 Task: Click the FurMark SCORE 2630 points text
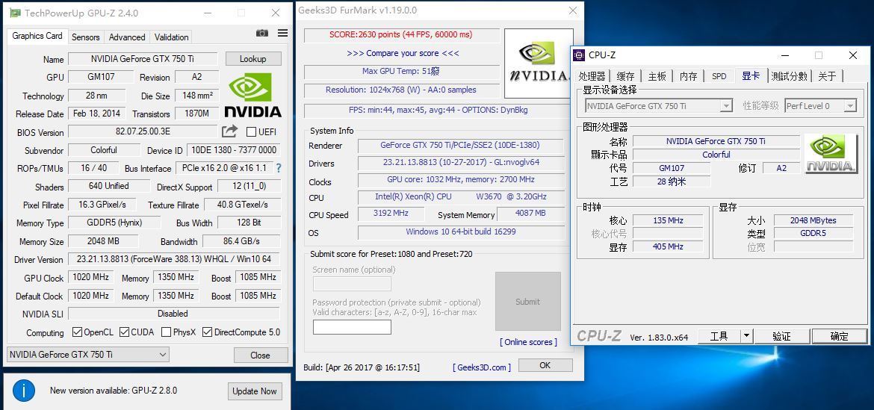point(400,34)
